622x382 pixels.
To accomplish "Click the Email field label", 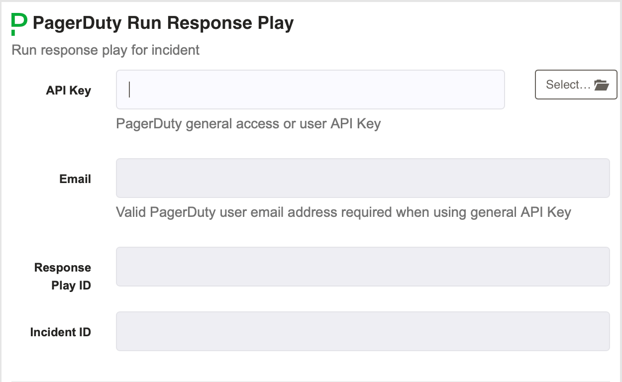I will click(75, 179).
